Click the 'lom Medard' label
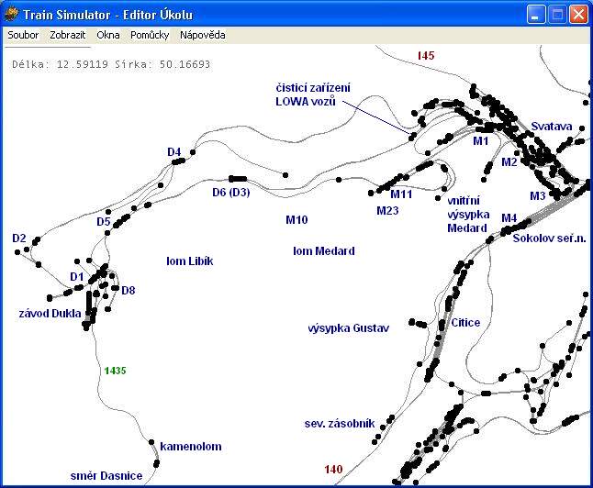 click(324, 251)
